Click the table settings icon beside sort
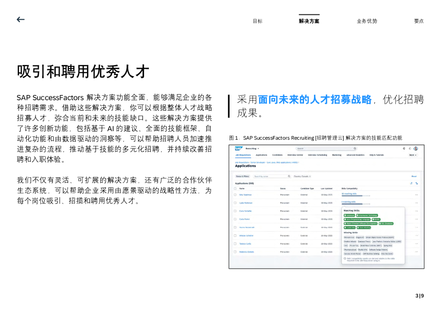This screenshot has width=441, height=310. click(x=416, y=183)
